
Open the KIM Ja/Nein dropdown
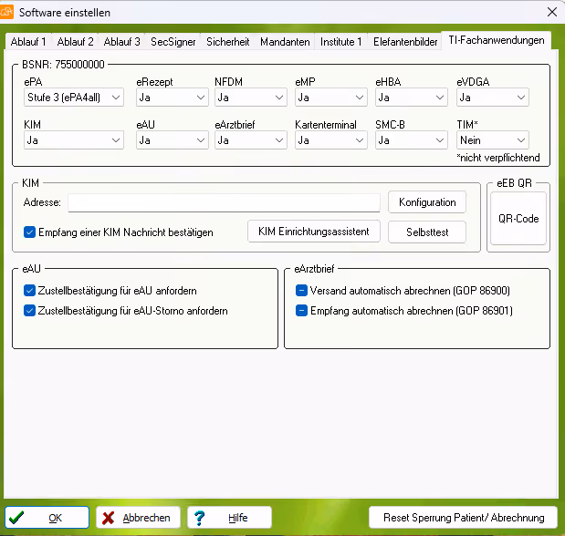[x=74, y=140]
